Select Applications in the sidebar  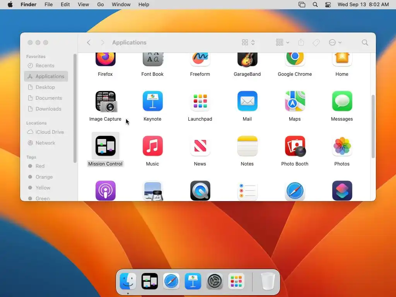pyautogui.click(x=46, y=76)
